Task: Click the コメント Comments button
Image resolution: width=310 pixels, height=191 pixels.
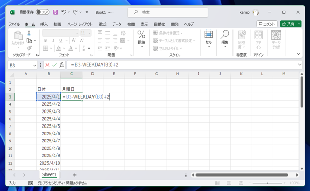Action: [x=267, y=24]
